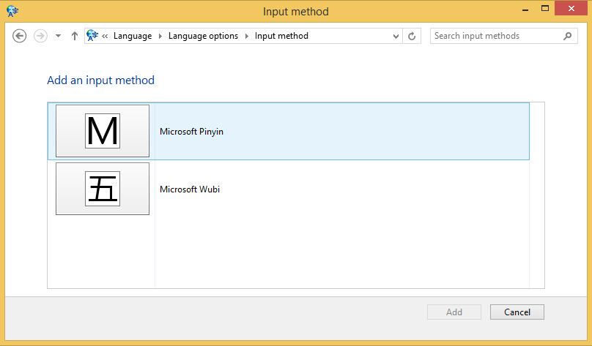Click the search magnifier icon
Viewport: 592px width, 346px height.
[x=567, y=36]
